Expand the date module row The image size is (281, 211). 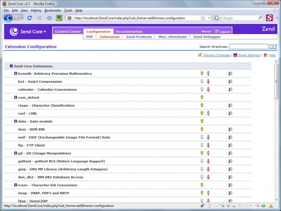point(15,121)
